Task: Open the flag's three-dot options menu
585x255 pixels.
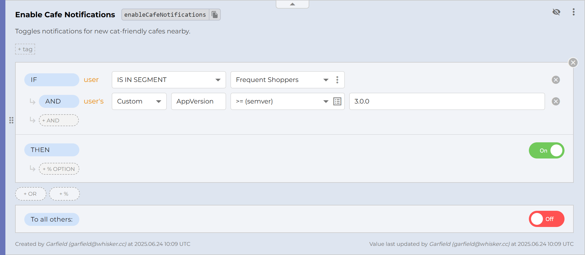Action: (x=573, y=12)
